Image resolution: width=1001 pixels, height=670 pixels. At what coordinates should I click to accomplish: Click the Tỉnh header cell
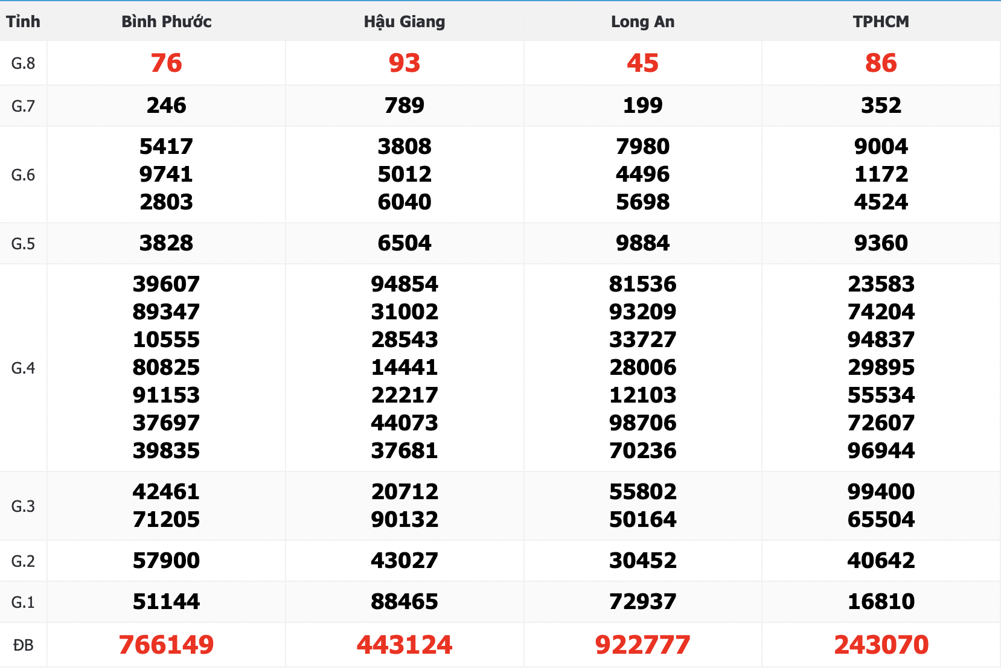23,22
